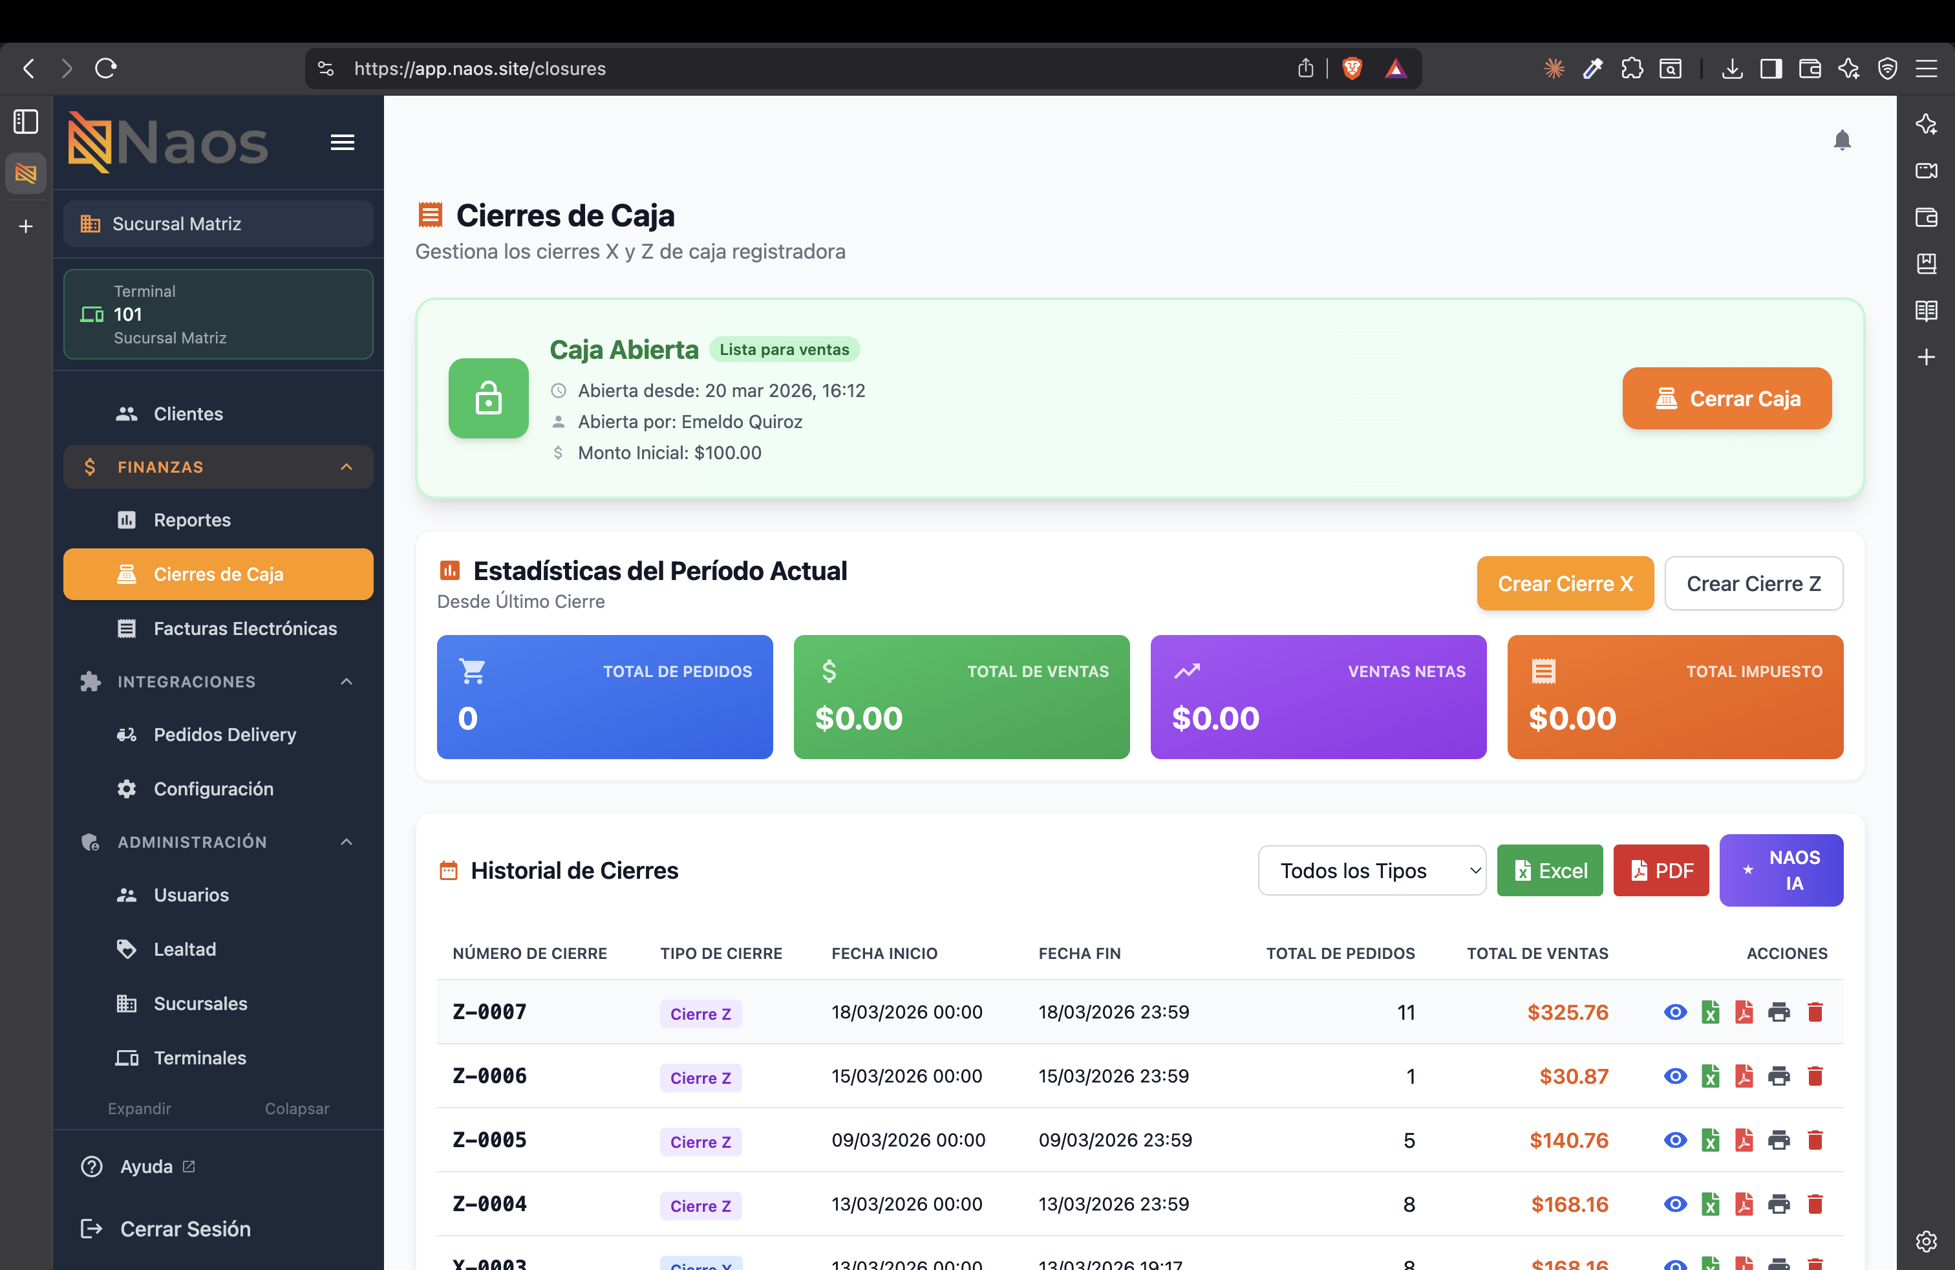Image resolution: width=1955 pixels, height=1270 pixels.
Task: Print closure Z-0005
Action: pyautogui.click(x=1779, y=1139)
